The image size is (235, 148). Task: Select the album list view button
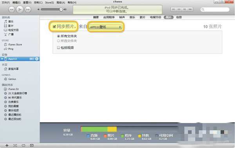(x=179, y=9)
